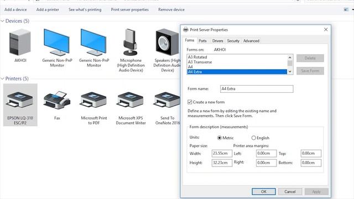
Task: Click the OK button
Action: pyautogui.click(x=264, y=192)
